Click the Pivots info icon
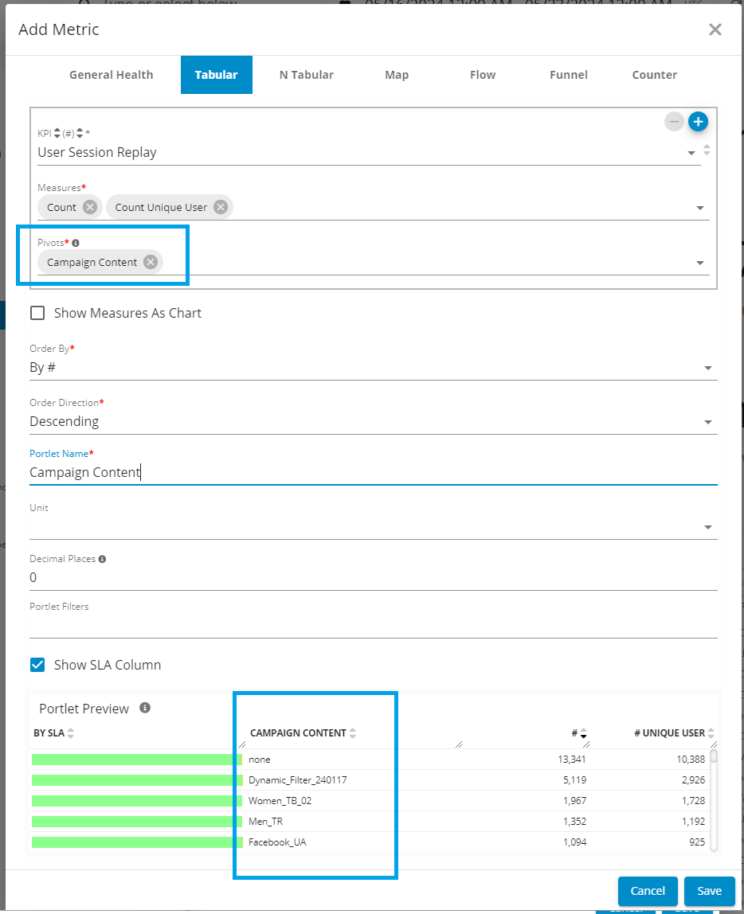Image resolution: width=744 pixels, height=914 pixels. click(x=76, y=243)
